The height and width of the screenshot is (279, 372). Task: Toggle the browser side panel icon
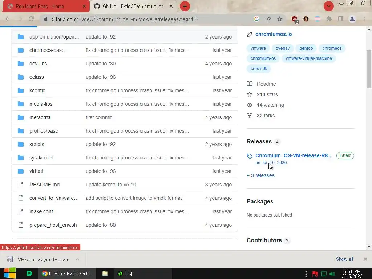click(341, 19)
